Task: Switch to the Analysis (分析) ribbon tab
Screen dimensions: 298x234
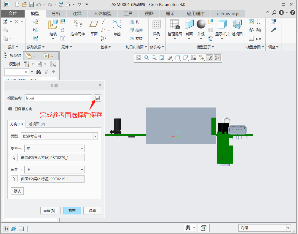Action: (56, 14)
